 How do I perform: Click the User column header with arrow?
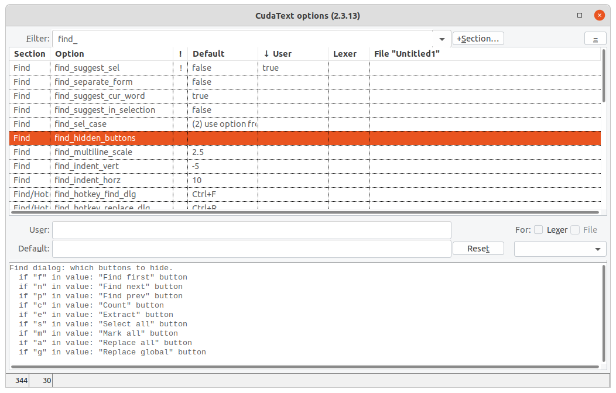293,54
